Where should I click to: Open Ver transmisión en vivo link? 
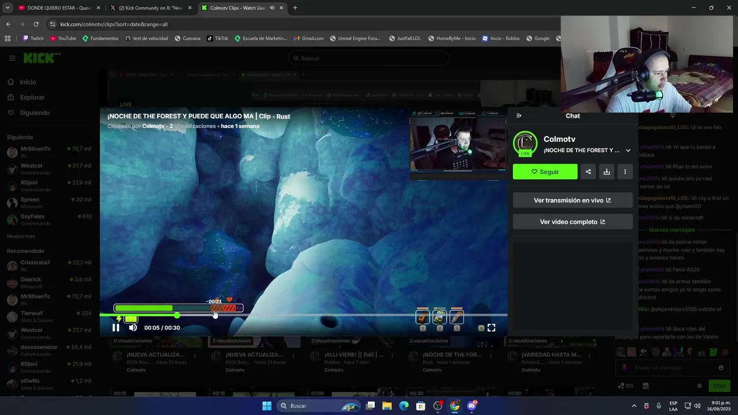click(573, 201)
